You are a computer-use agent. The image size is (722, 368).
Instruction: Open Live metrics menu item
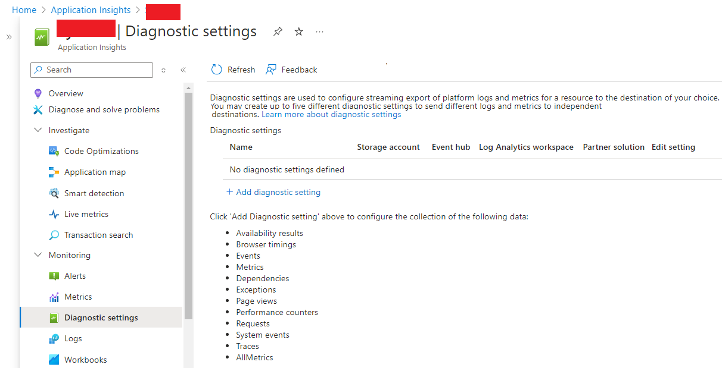(x=86, y=214)
